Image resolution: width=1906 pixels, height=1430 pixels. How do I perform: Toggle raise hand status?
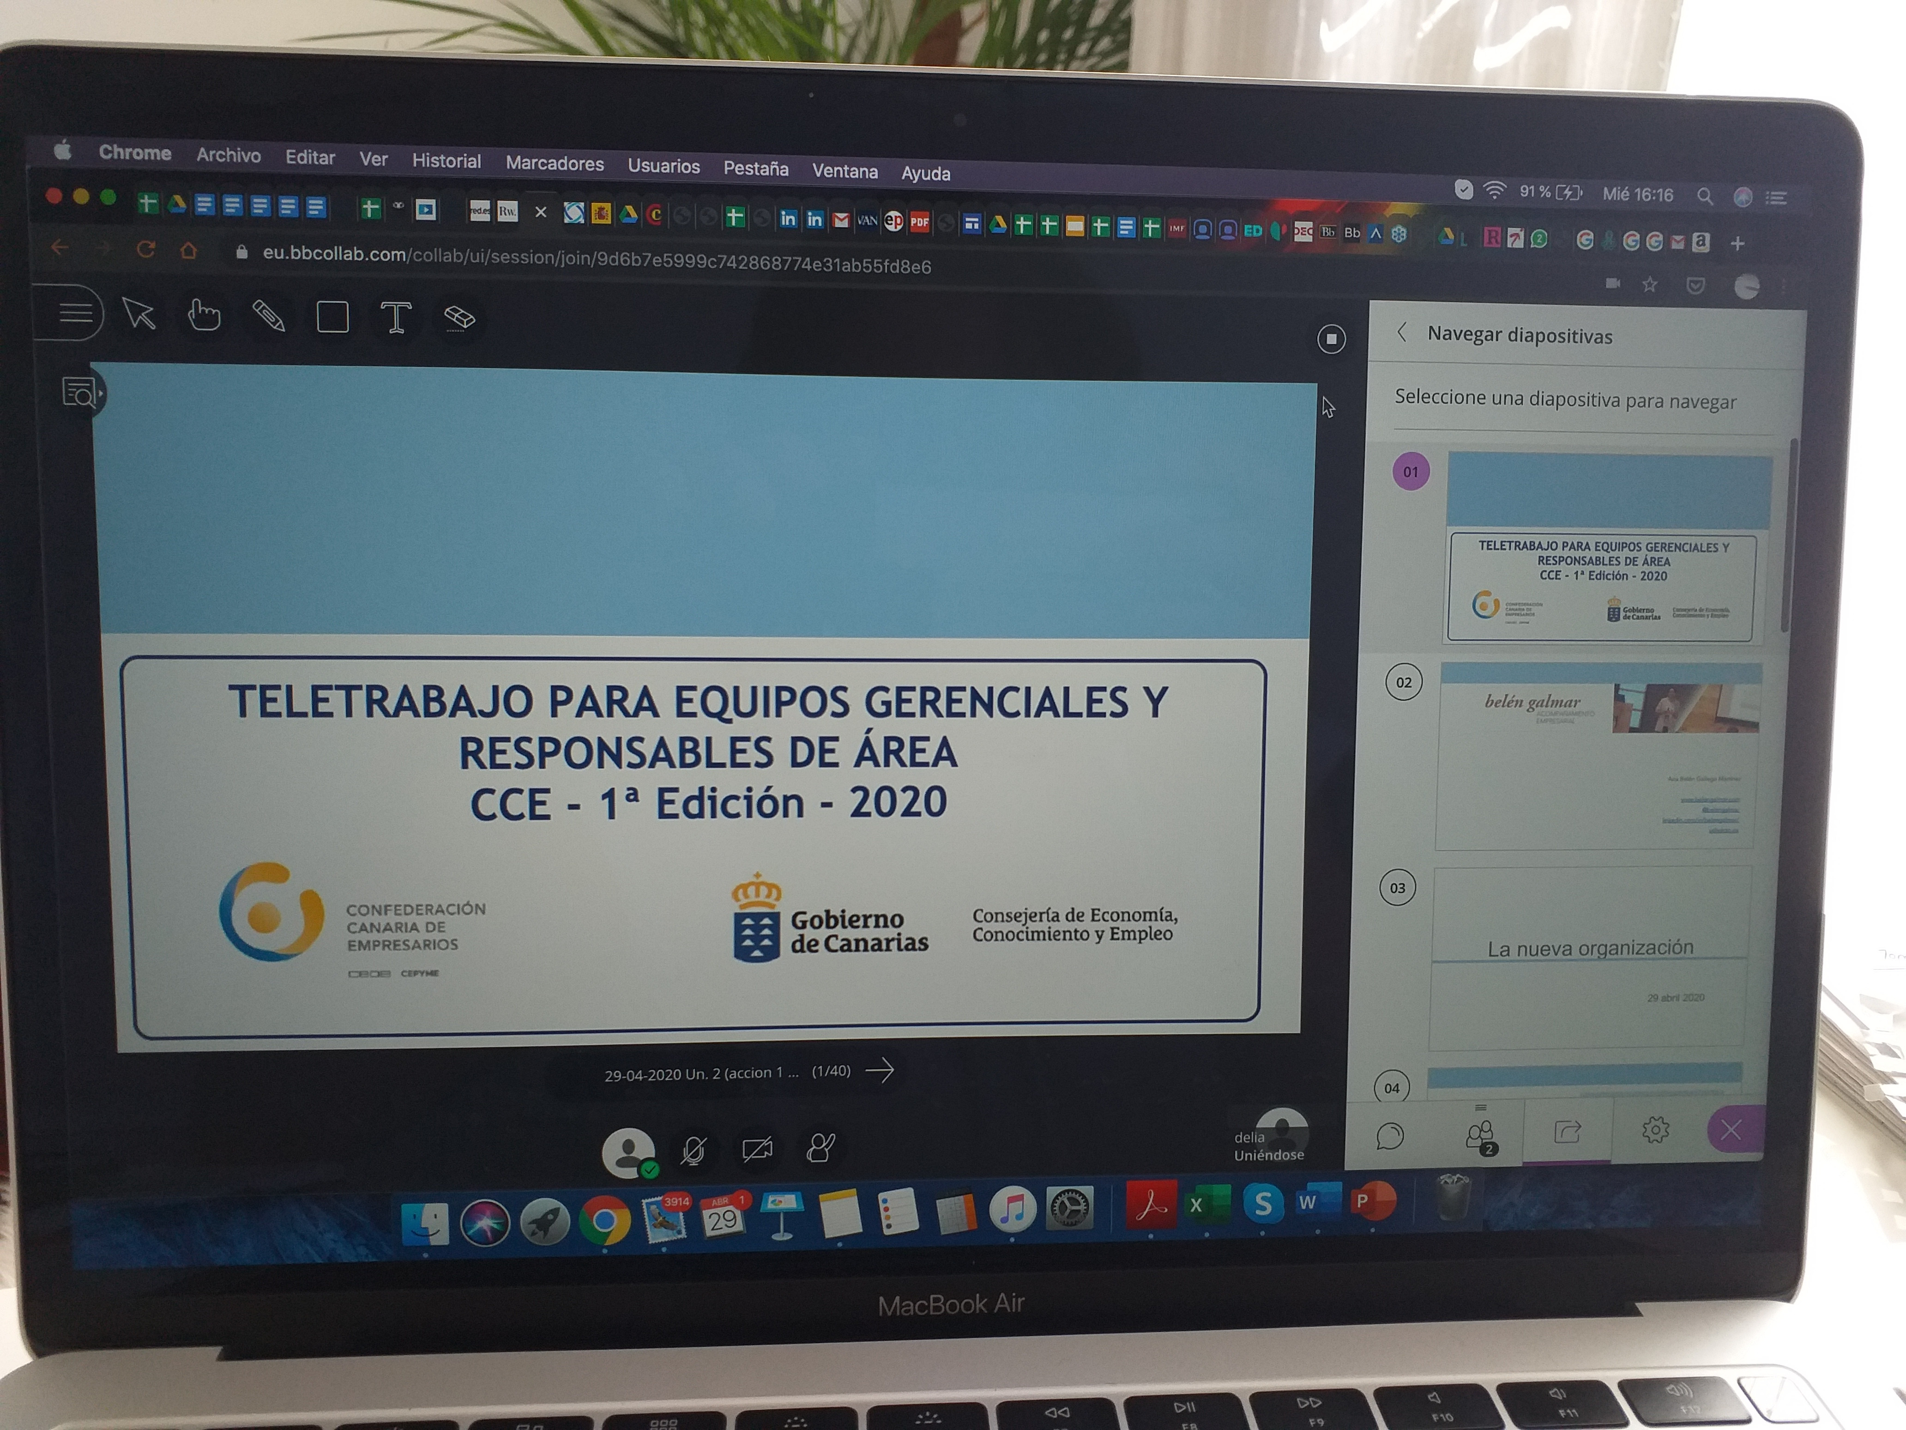click(x=820, y=1147)
